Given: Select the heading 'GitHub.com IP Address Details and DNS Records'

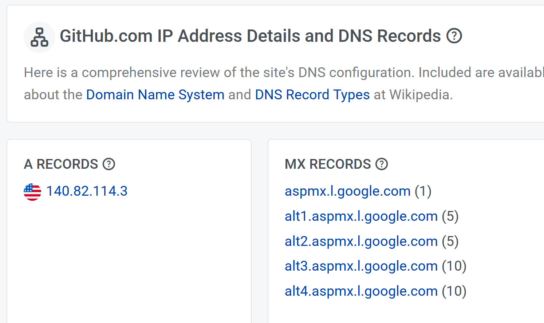Looking at the screenshot, I should [250, 36].
